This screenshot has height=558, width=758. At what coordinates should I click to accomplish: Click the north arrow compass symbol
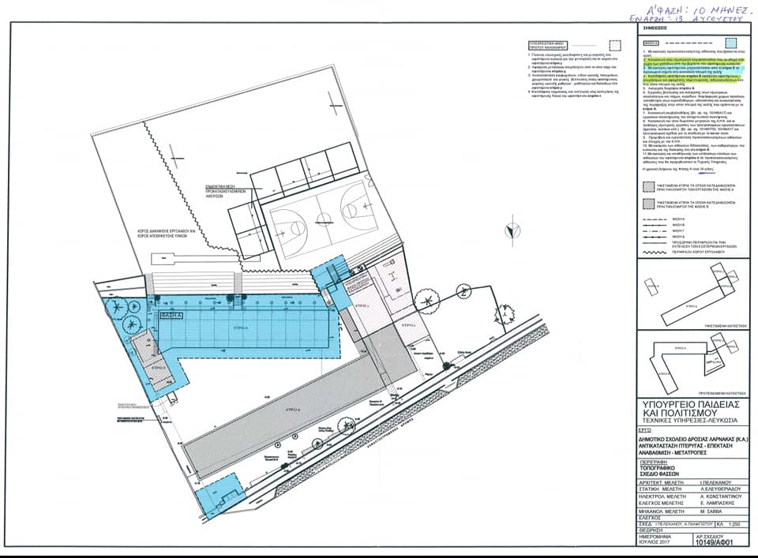coord(514,230)
